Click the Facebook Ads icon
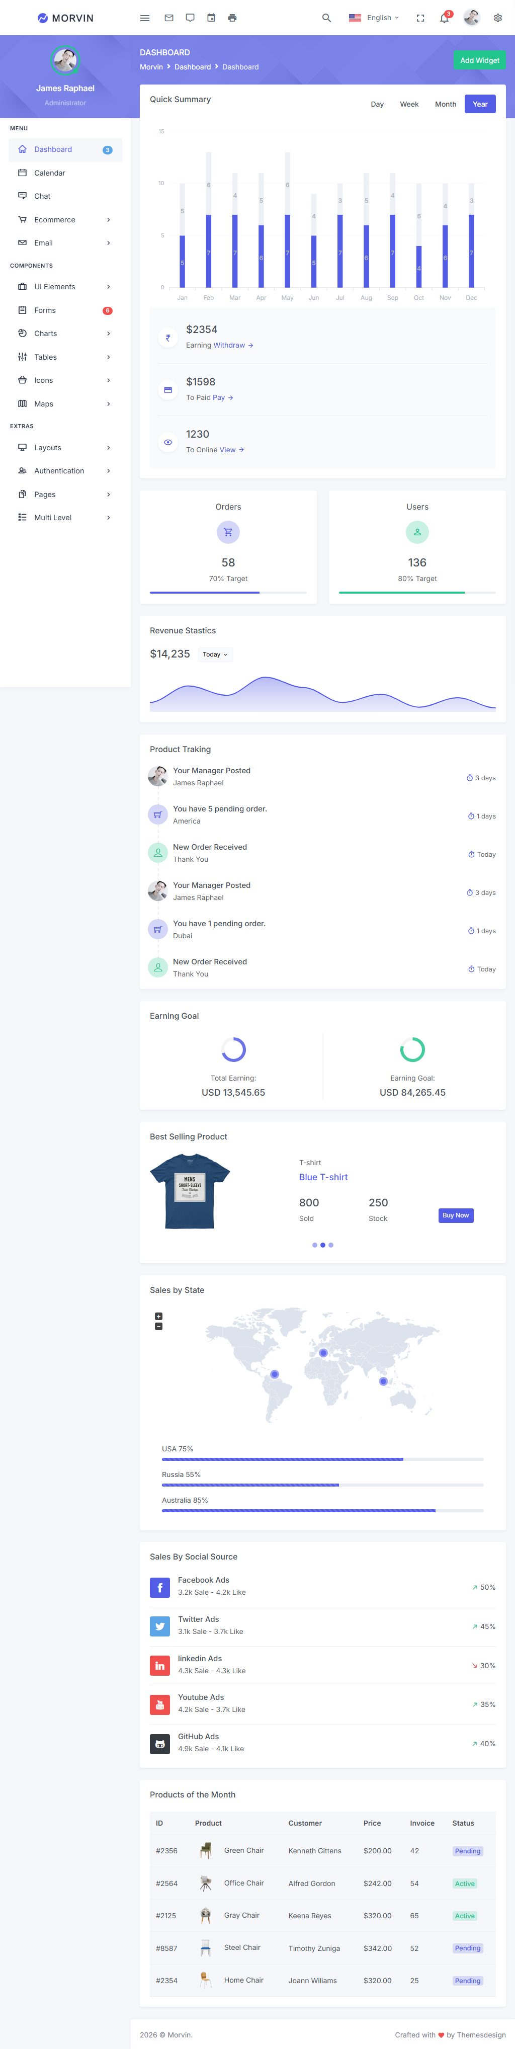This screenshot has height=2049, width=515. tap(160, 1588)
